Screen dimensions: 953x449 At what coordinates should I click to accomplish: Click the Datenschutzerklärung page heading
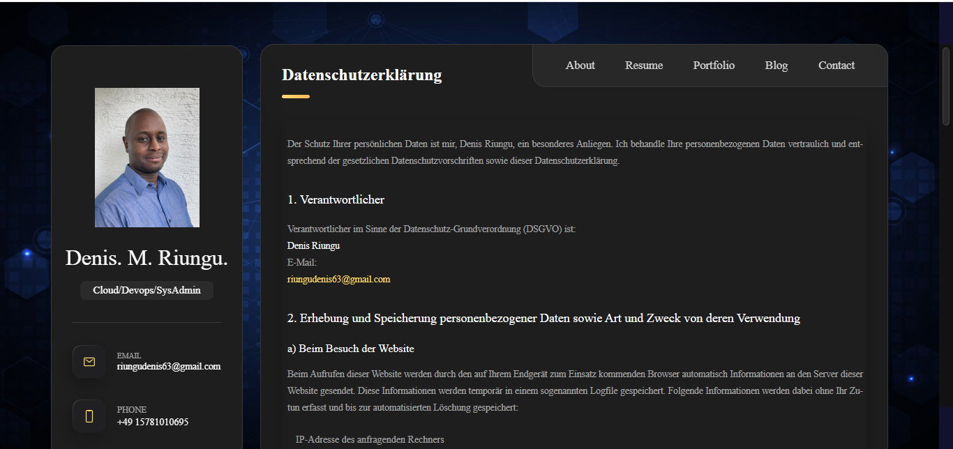click(361, 75)
